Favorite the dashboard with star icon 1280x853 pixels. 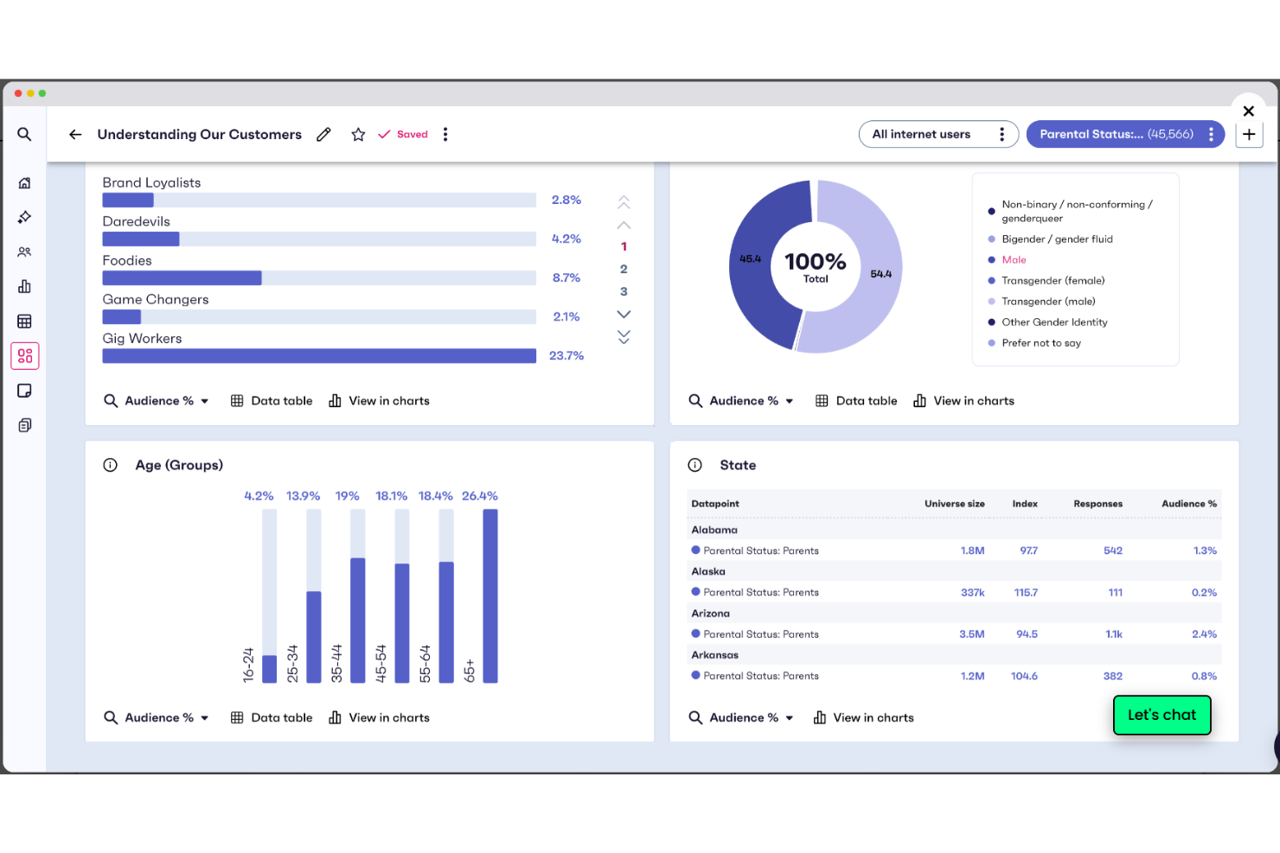click(x=358, y=134)
